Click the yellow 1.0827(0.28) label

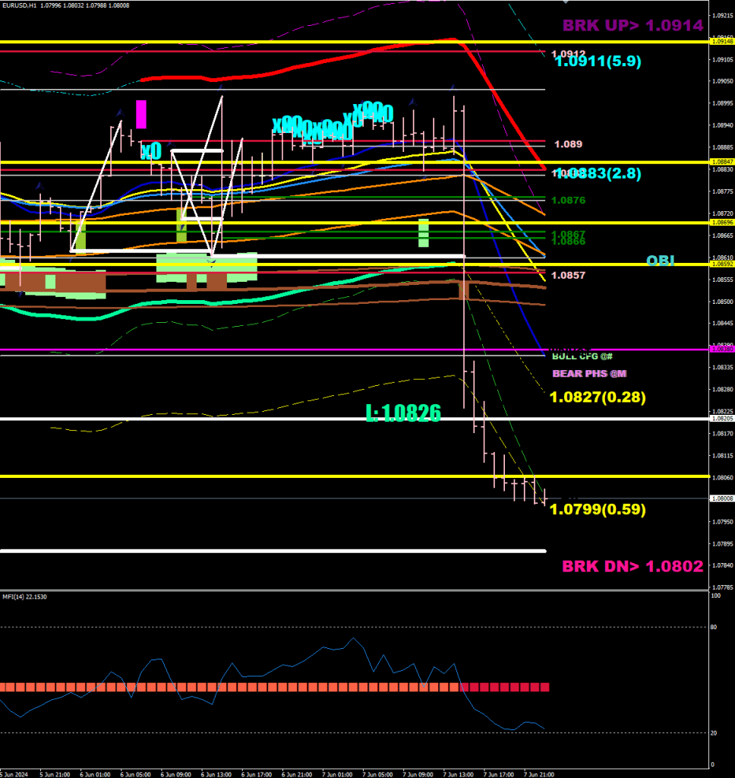pos(597,397)
